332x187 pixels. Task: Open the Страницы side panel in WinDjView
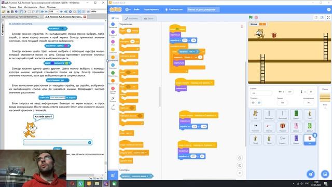[x=3, y=29]
